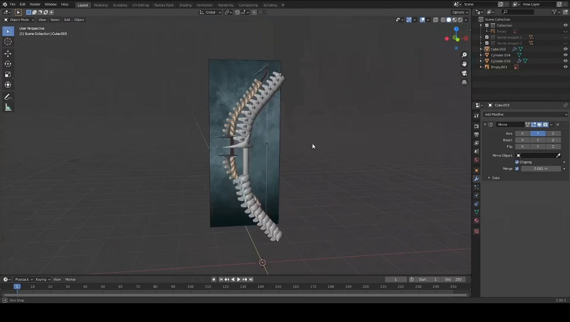Open the Add Modifier dropdown
This screenshot has height=322, width=570.
(525, 114)
